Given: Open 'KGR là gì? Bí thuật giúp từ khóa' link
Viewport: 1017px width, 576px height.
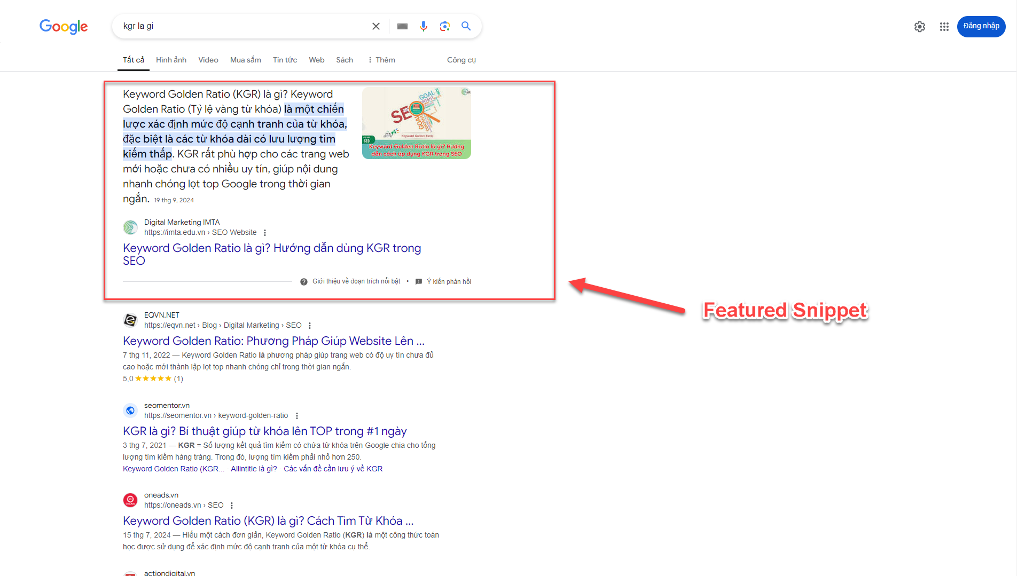Looking at the screenshot, I should 265,431.
